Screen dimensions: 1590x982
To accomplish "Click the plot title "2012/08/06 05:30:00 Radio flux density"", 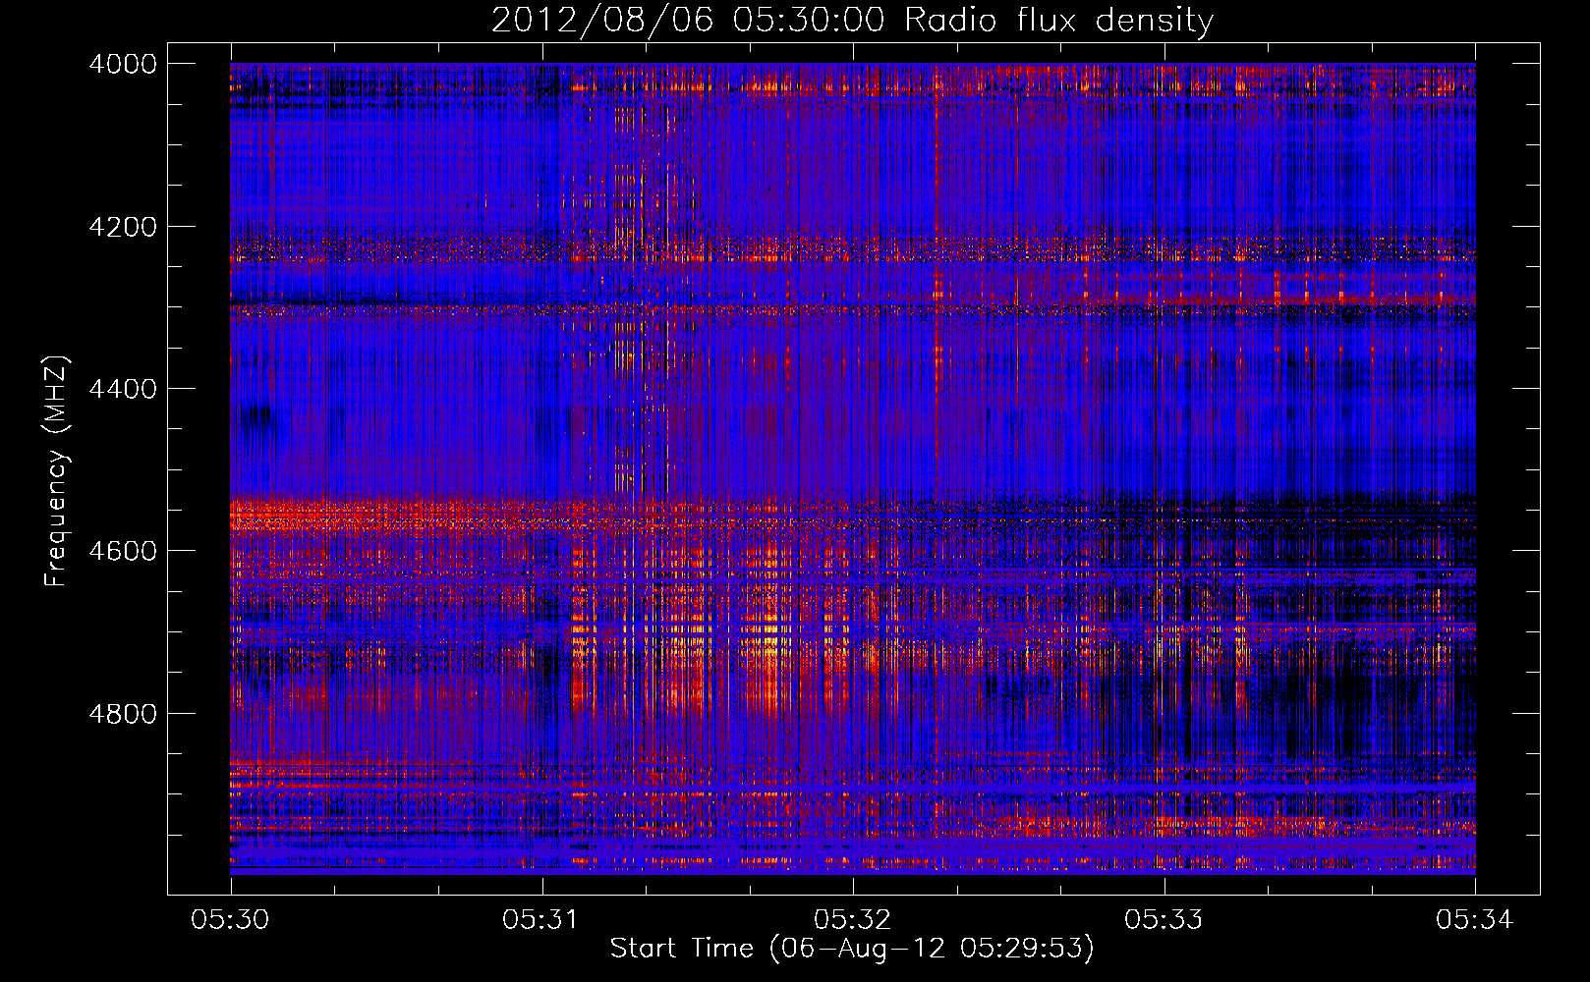I will (852, 21).
